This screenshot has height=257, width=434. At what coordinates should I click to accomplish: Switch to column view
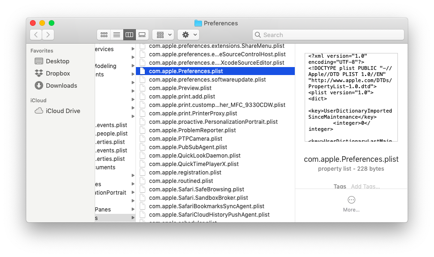pyautogui.click(x=129, y=35)
